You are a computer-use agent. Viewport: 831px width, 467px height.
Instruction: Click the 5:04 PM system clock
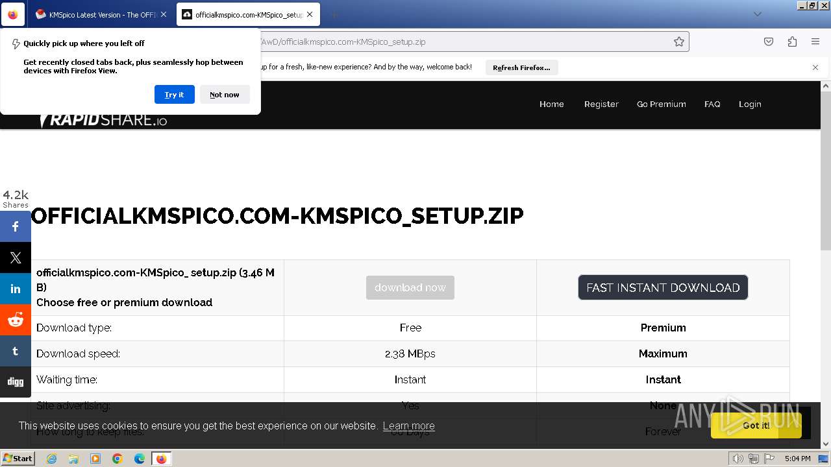(x=797, y=459)
